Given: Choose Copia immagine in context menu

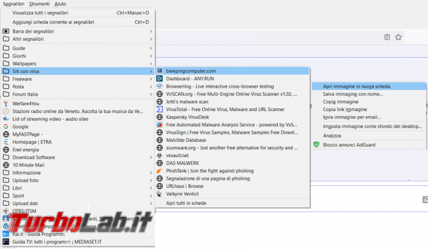Looking at the screenshot, I should tap(369, 102).
